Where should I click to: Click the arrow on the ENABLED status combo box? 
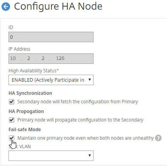(x=90, y=80)
